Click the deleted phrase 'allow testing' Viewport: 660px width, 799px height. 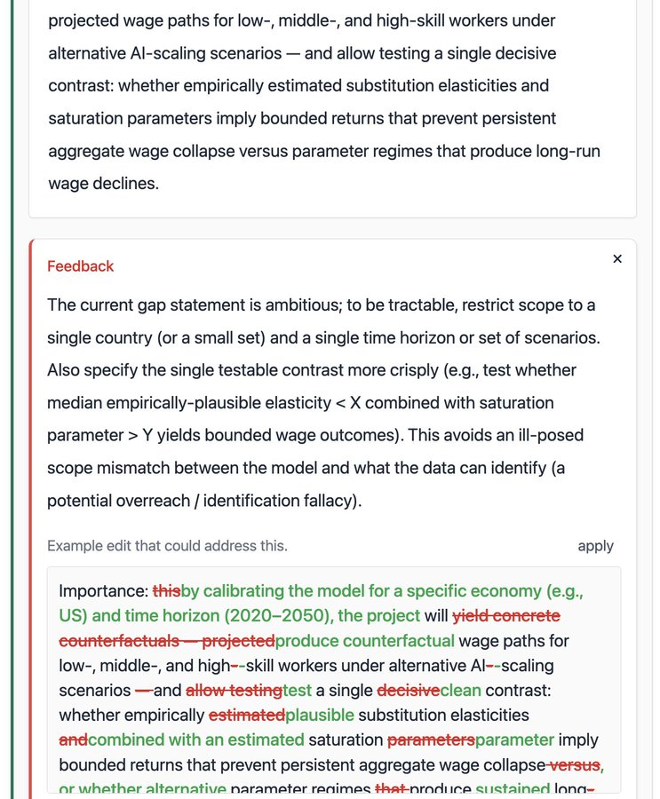(x=234, y=691)
